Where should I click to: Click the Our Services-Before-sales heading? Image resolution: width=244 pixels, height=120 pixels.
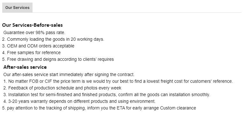point(32,25)
